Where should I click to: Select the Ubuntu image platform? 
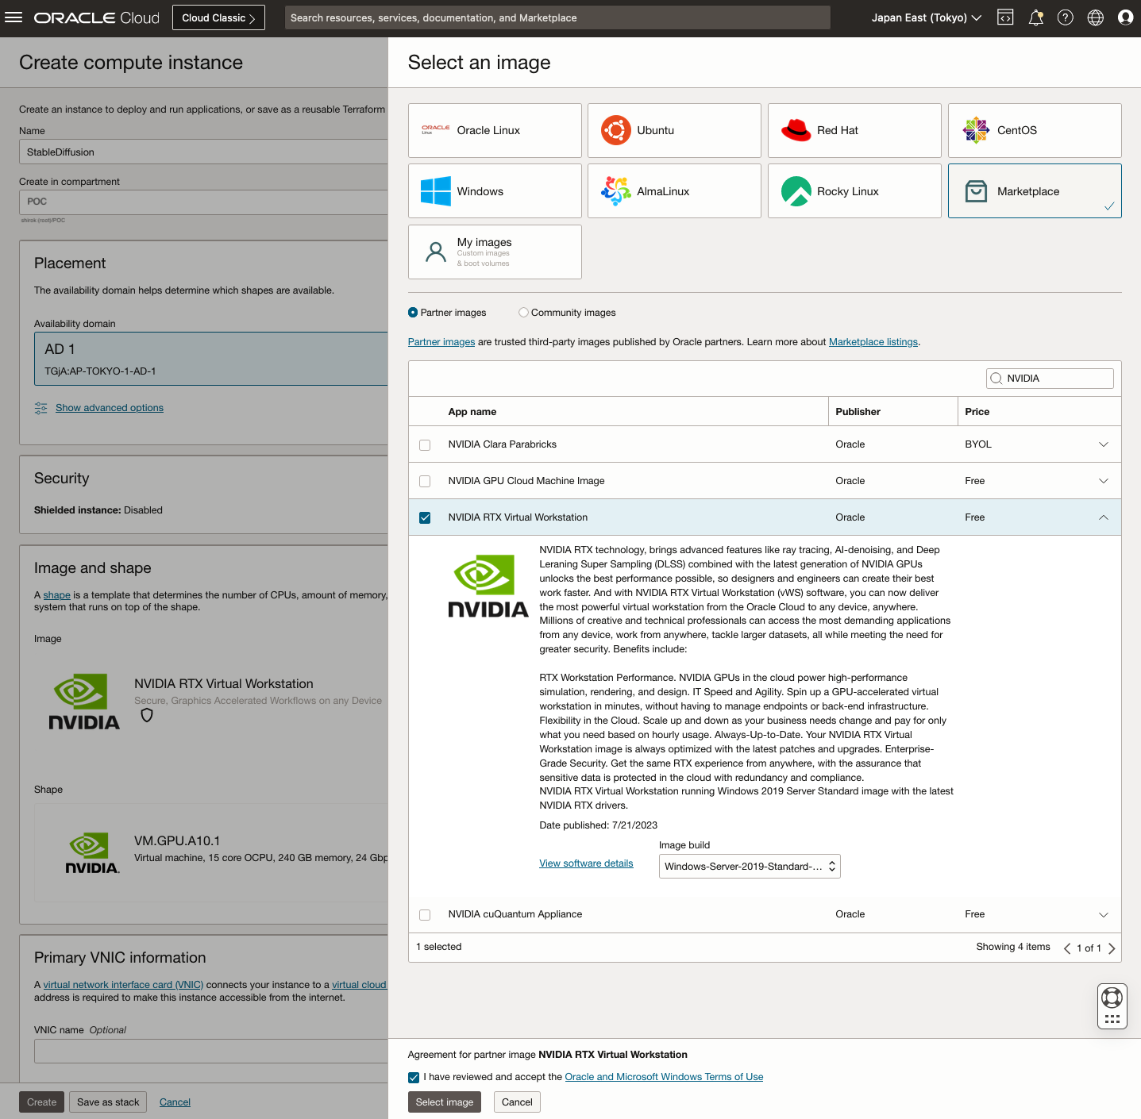[673, 130]
